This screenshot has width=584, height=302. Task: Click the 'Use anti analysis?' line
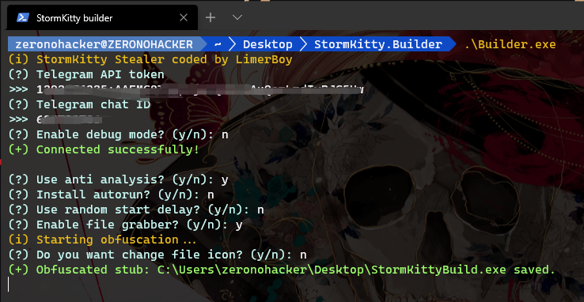[118, 179]
